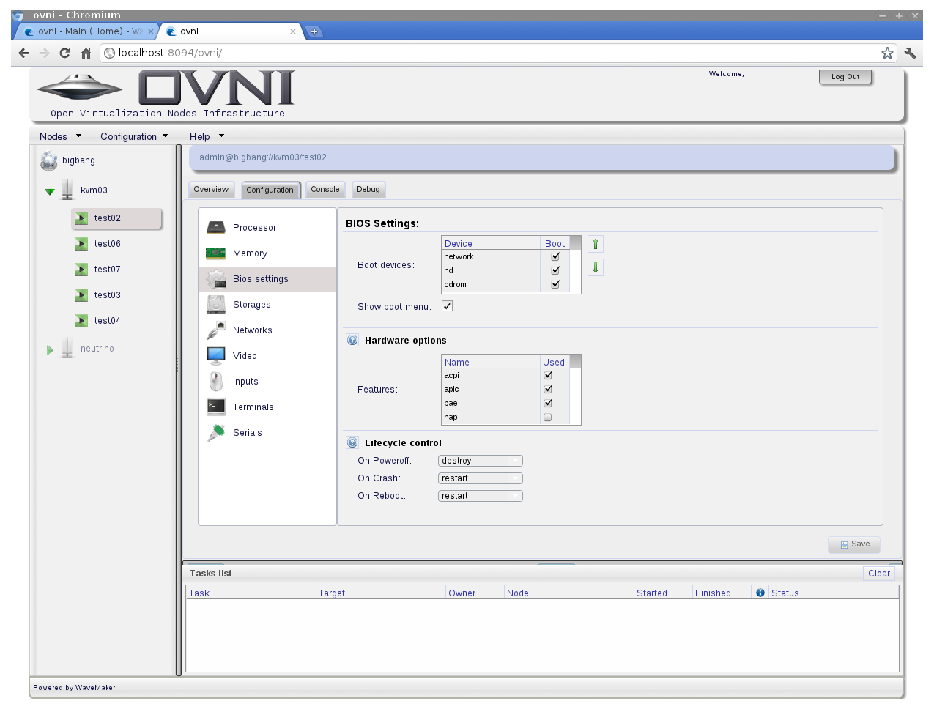Click the green up arrow to reorder boot devices
The width and height of the screenshot is (934, 712).
[x=594, y=243]
